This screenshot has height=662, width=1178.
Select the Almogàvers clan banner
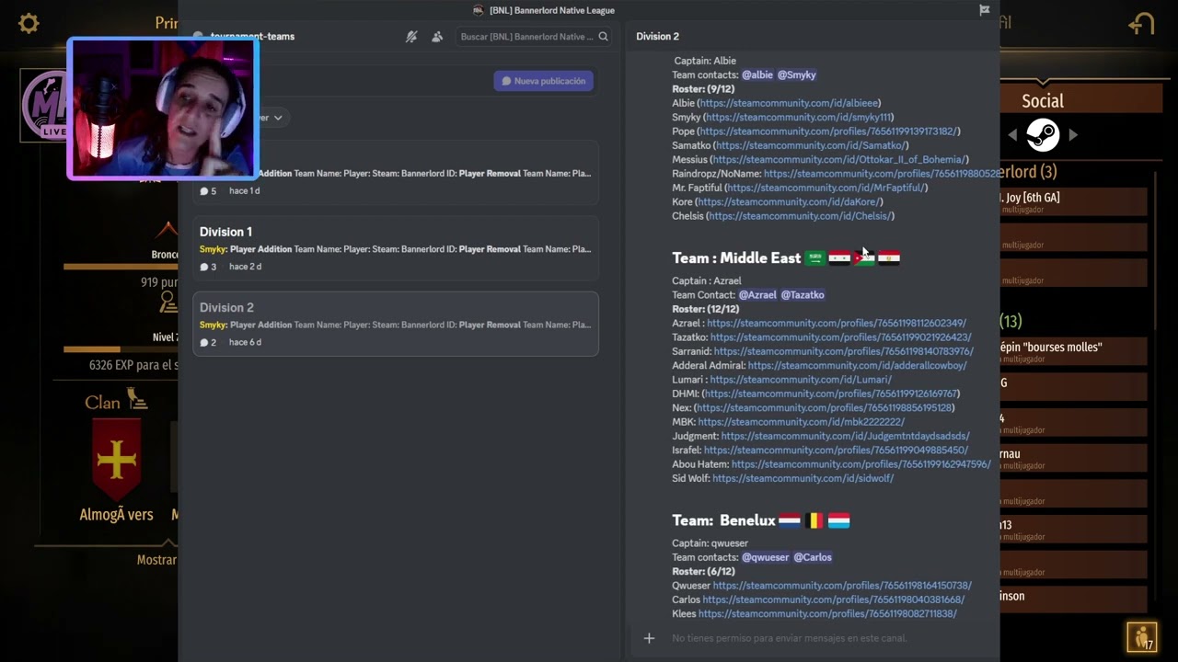coord(116,458)
